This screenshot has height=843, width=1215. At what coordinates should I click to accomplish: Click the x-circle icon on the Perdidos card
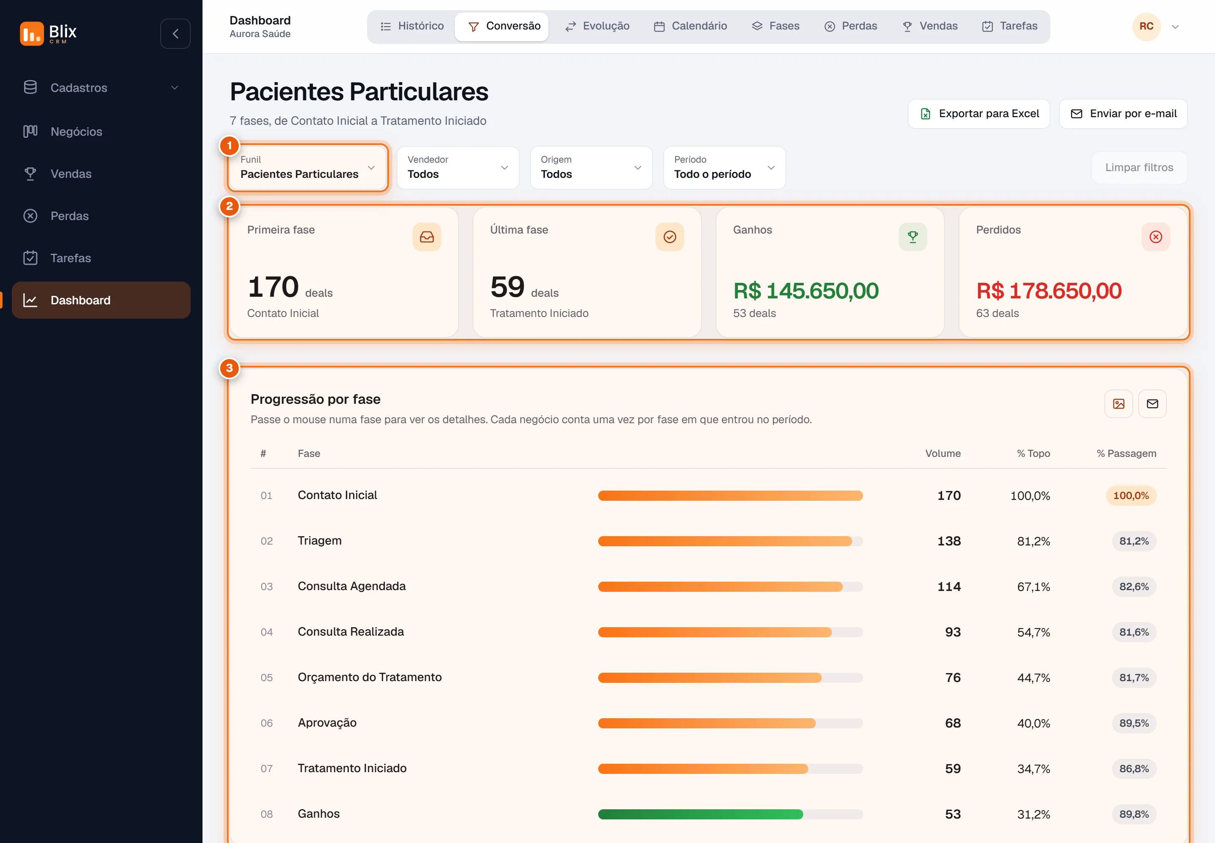(1156, 236)
